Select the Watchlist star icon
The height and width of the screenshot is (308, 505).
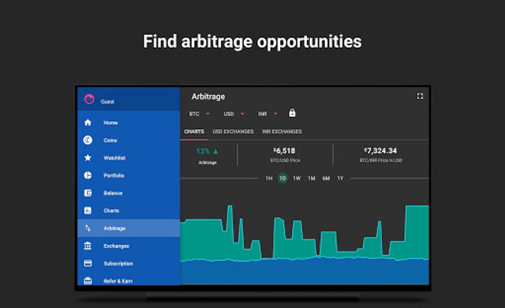88,158
